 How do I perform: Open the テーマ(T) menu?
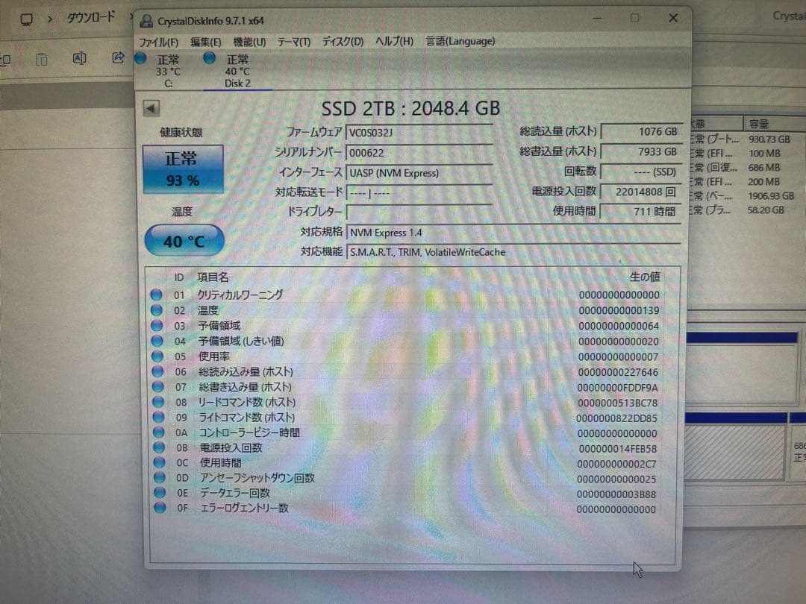pos(293,42)
